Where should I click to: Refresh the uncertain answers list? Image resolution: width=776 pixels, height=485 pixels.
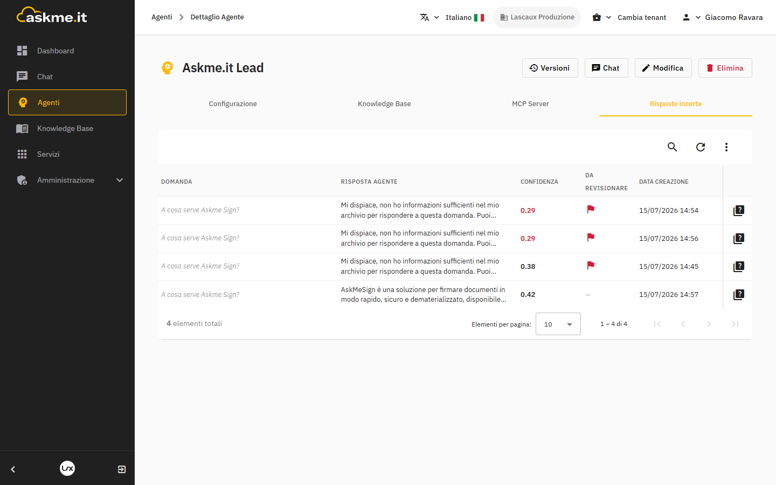tap(701, 147)
